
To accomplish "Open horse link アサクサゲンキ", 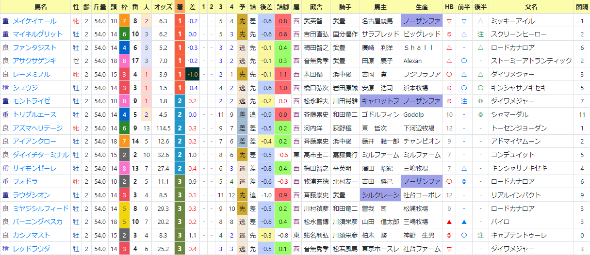I will coord(34,61).
